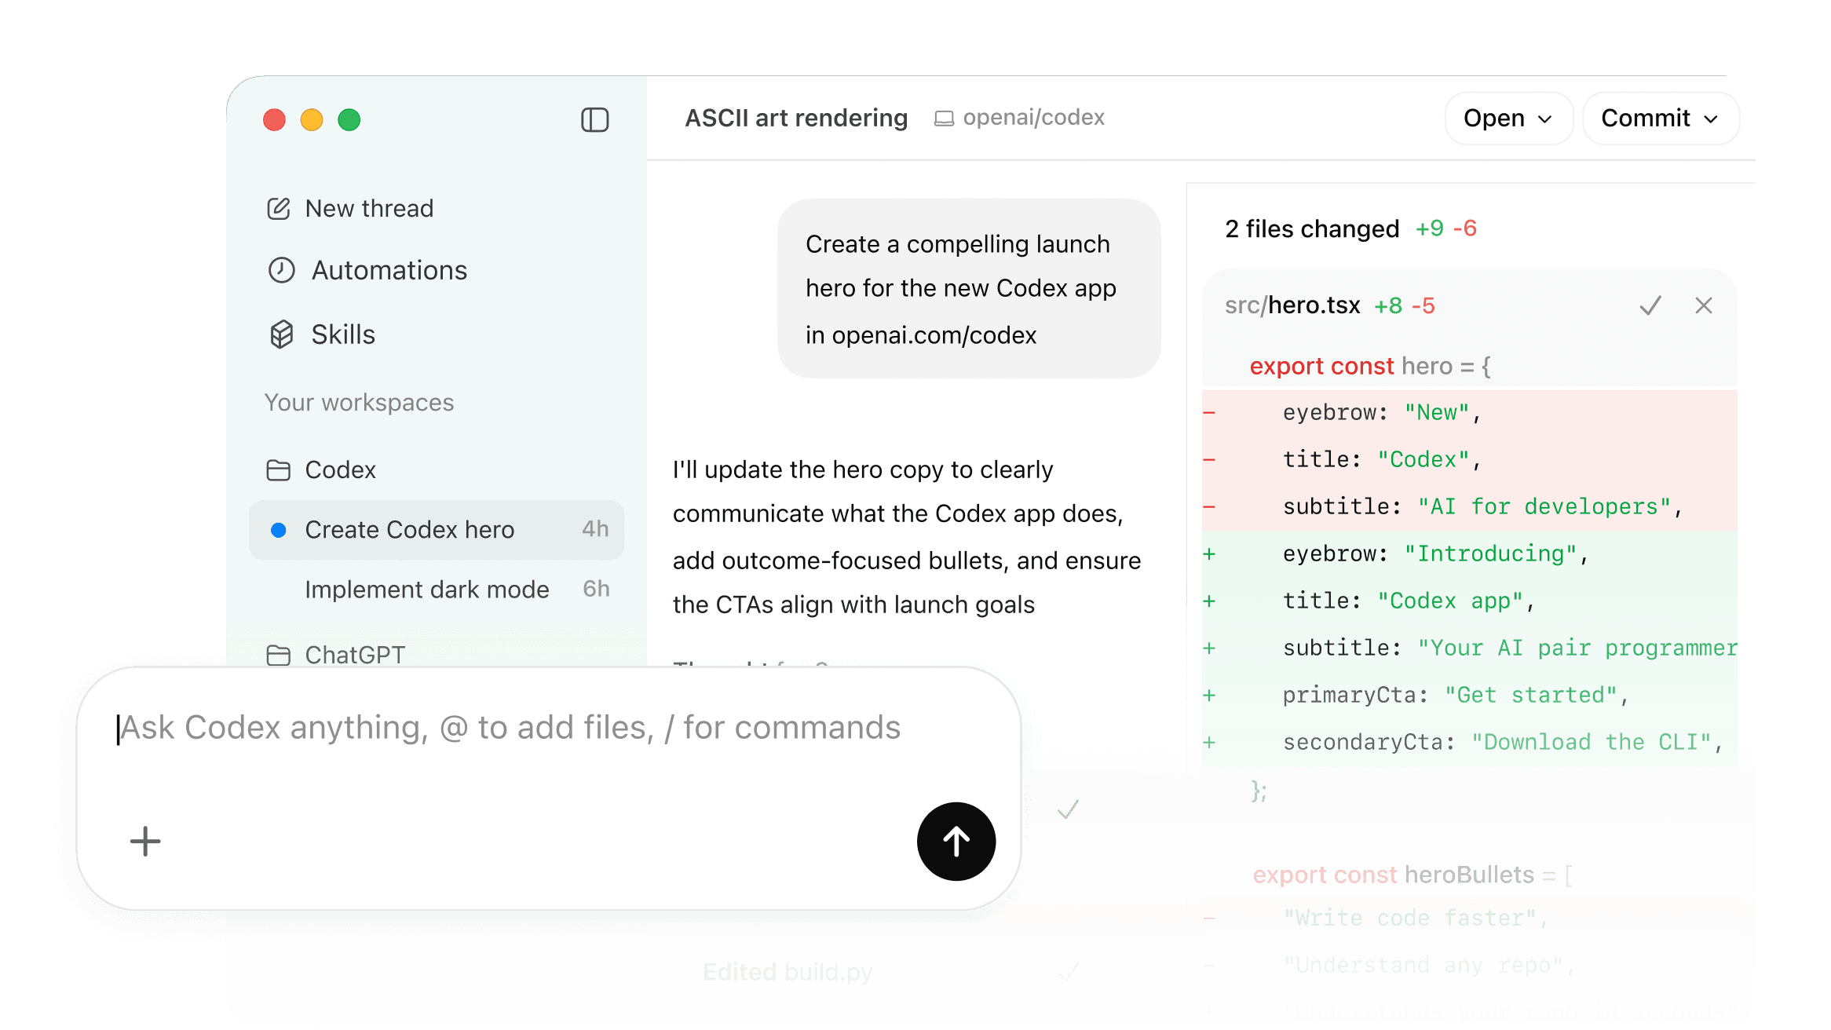Click the send arrow in the prompt box
The height and width of the screenshot is (1030, 1831).
(x=956, y=841)
